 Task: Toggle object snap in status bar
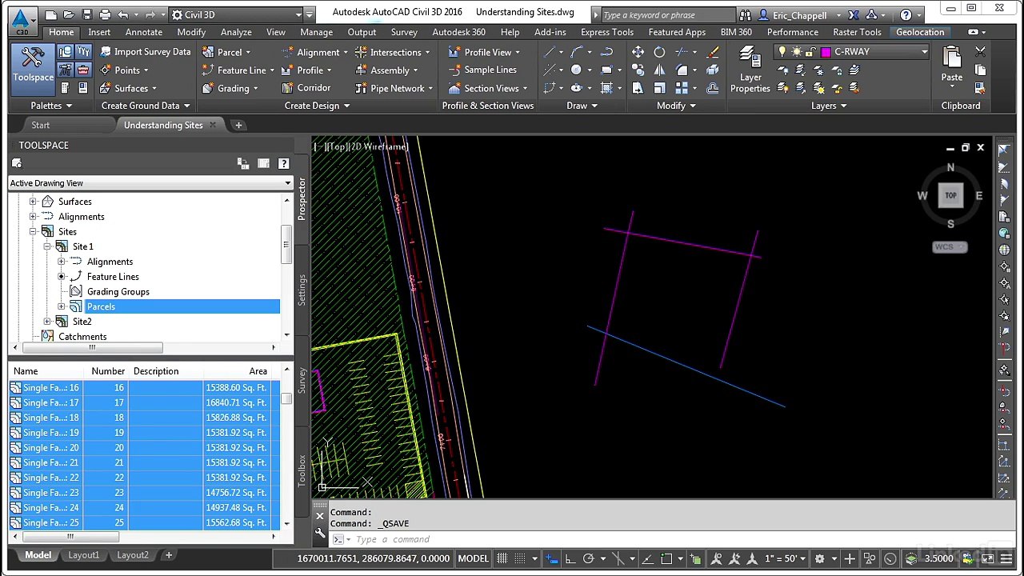667,558
